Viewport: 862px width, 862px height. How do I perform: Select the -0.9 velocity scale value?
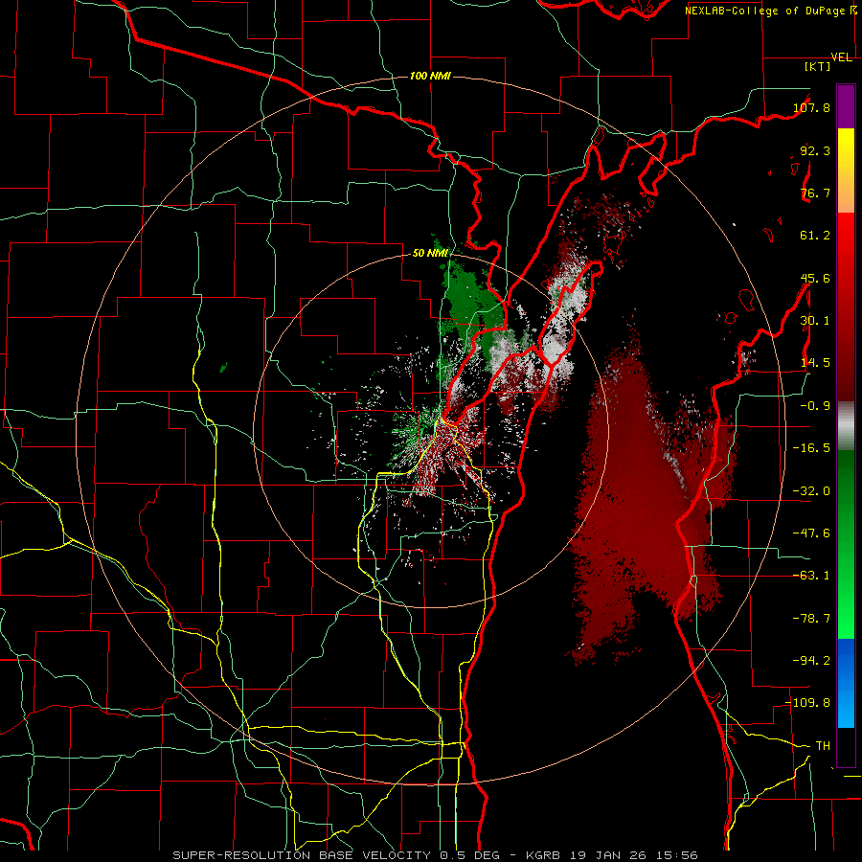[815, 406]
